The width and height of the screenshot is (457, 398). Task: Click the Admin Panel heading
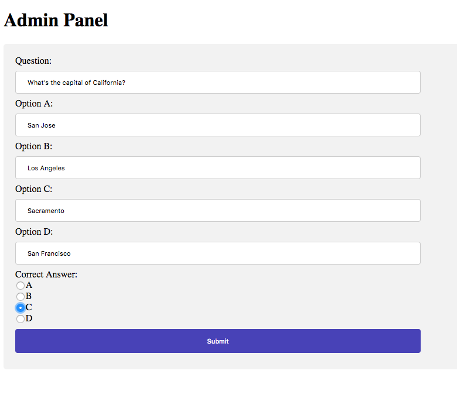[56, 20]
